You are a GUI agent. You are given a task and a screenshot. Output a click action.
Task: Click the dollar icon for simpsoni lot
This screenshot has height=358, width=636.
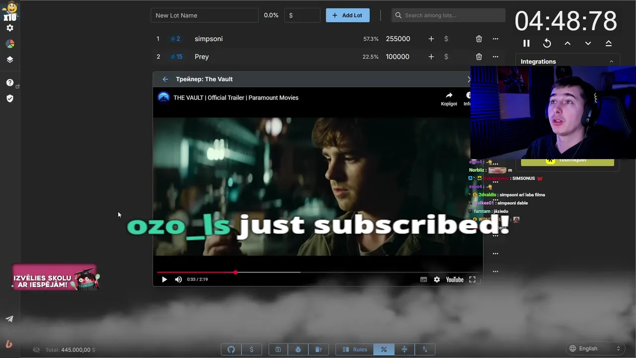click(x=446, y=39)
